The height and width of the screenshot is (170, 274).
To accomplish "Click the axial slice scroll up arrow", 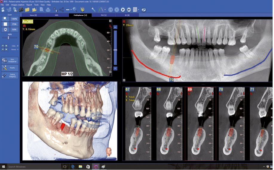I will (115, 27).
